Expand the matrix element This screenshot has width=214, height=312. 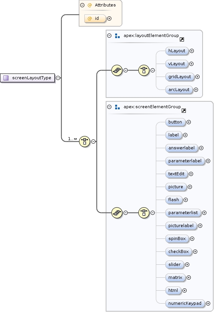click(x=189, y=278)
